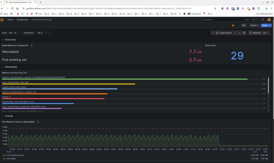This screenshot has width=274, height=163.
Task: Open new browser tab with plus
Action: coord(41,2)
